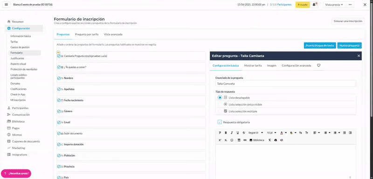Toggle italic in the text editor
The height and width of the screenshot is (179, 373).
(x=232, y=133)
